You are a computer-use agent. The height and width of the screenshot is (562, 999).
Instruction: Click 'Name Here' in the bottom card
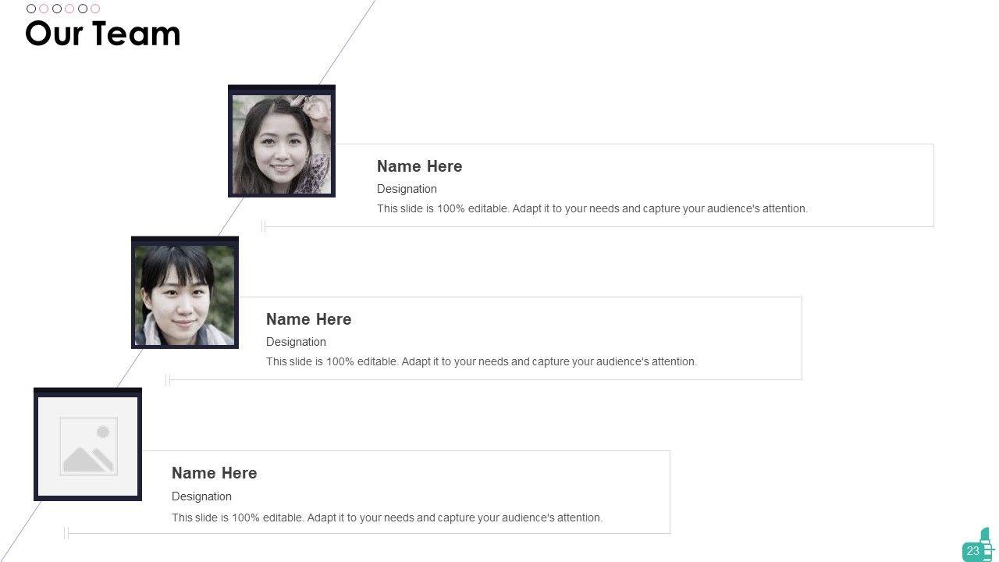pos(214,473)
